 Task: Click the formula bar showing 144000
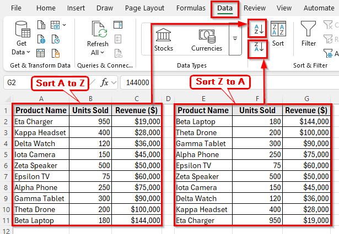(x=220, y=82)
